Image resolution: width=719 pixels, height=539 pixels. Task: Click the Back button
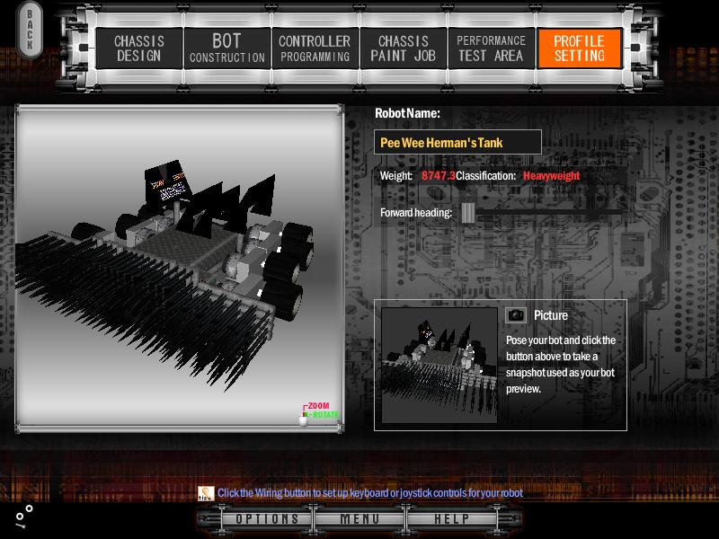click(x=30, y=30)
